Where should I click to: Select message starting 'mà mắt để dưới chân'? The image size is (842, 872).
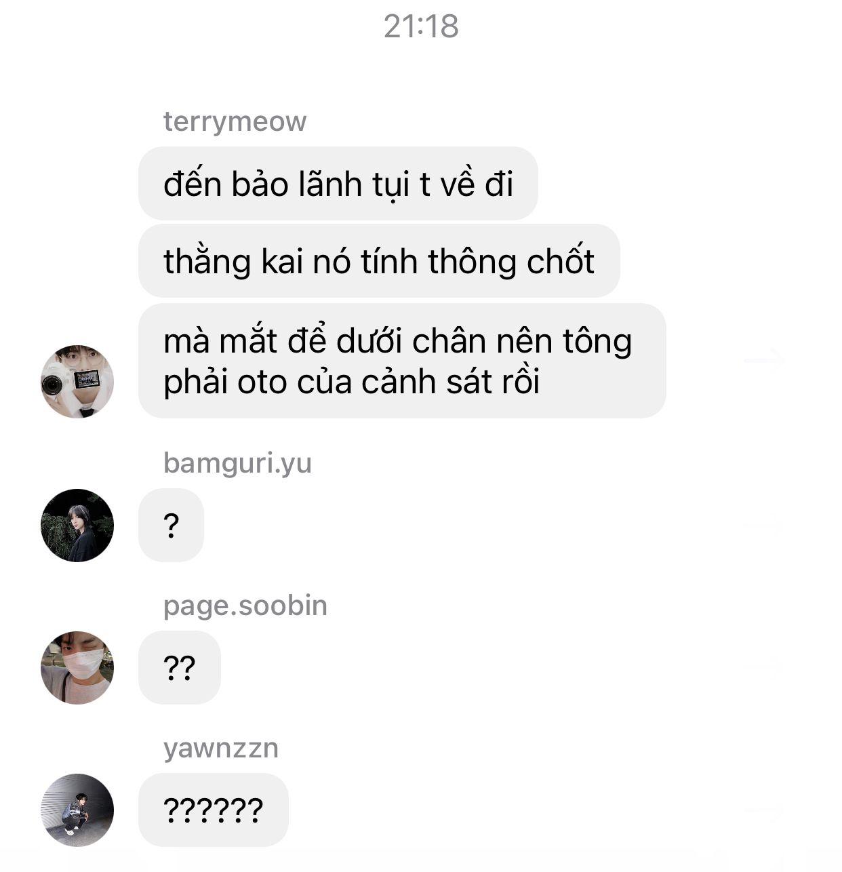coord(402,361)
